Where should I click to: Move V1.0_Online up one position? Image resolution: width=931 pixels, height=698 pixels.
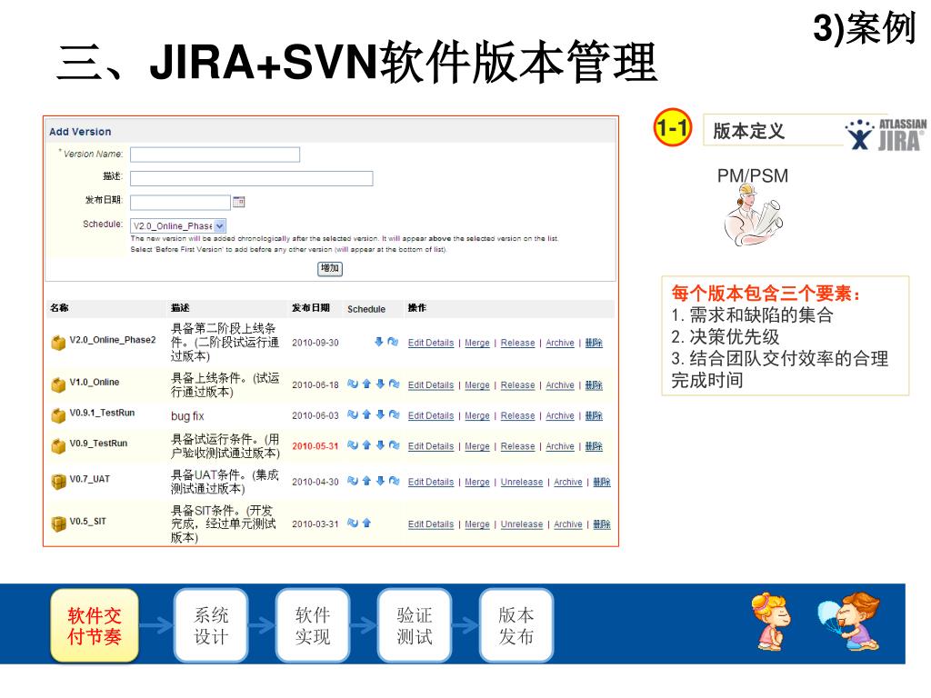point(366,384)
